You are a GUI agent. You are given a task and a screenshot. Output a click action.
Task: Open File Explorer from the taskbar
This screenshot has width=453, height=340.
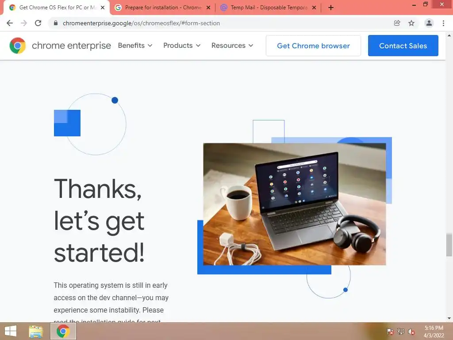(36, 331)
